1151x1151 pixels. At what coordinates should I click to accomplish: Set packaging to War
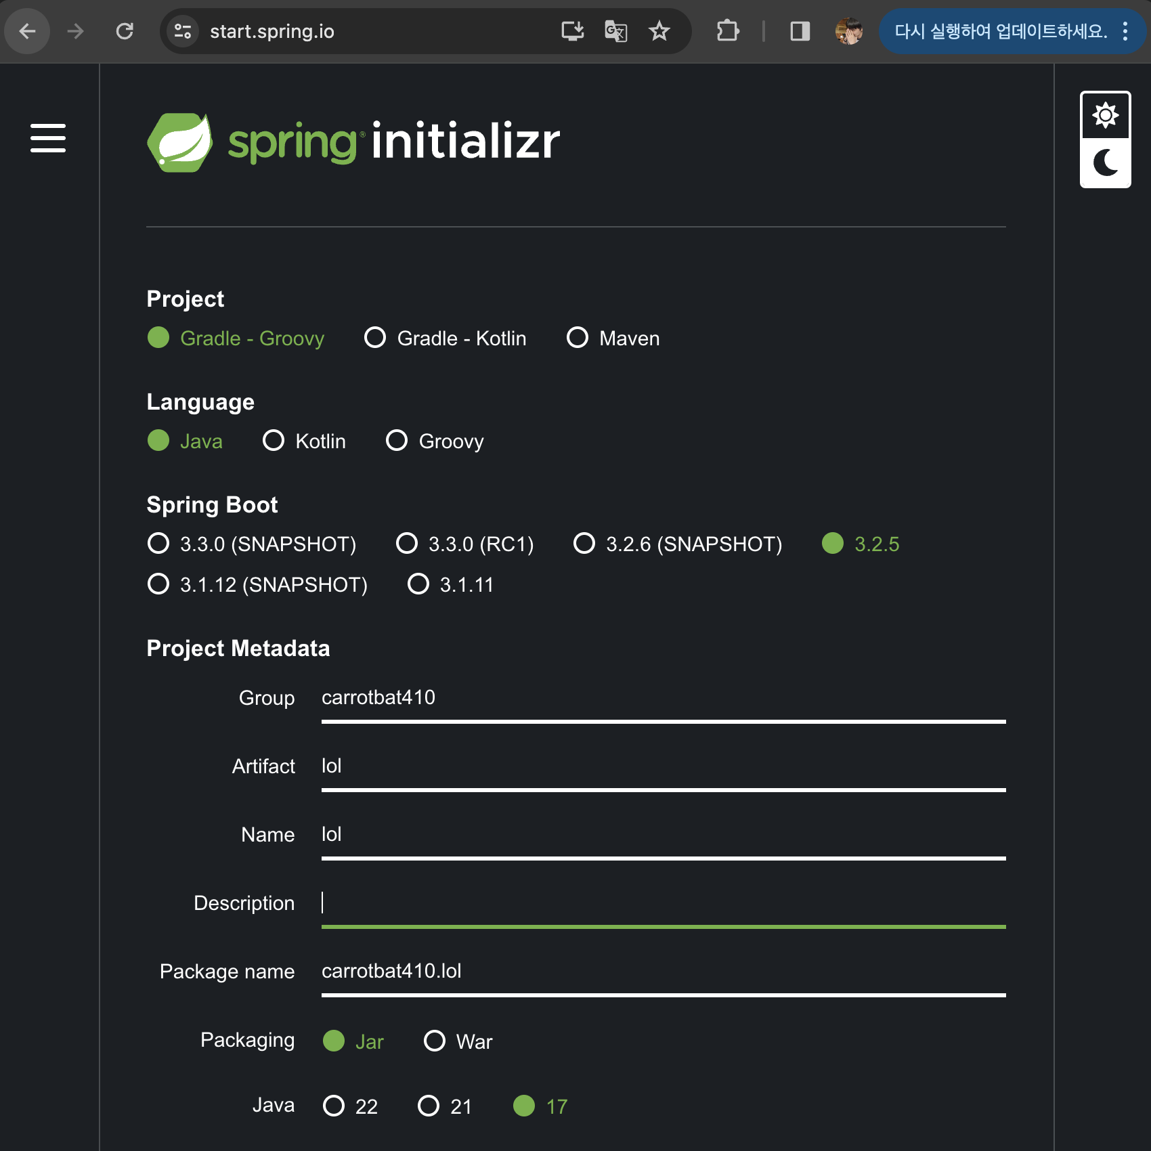pos(435,1041)
